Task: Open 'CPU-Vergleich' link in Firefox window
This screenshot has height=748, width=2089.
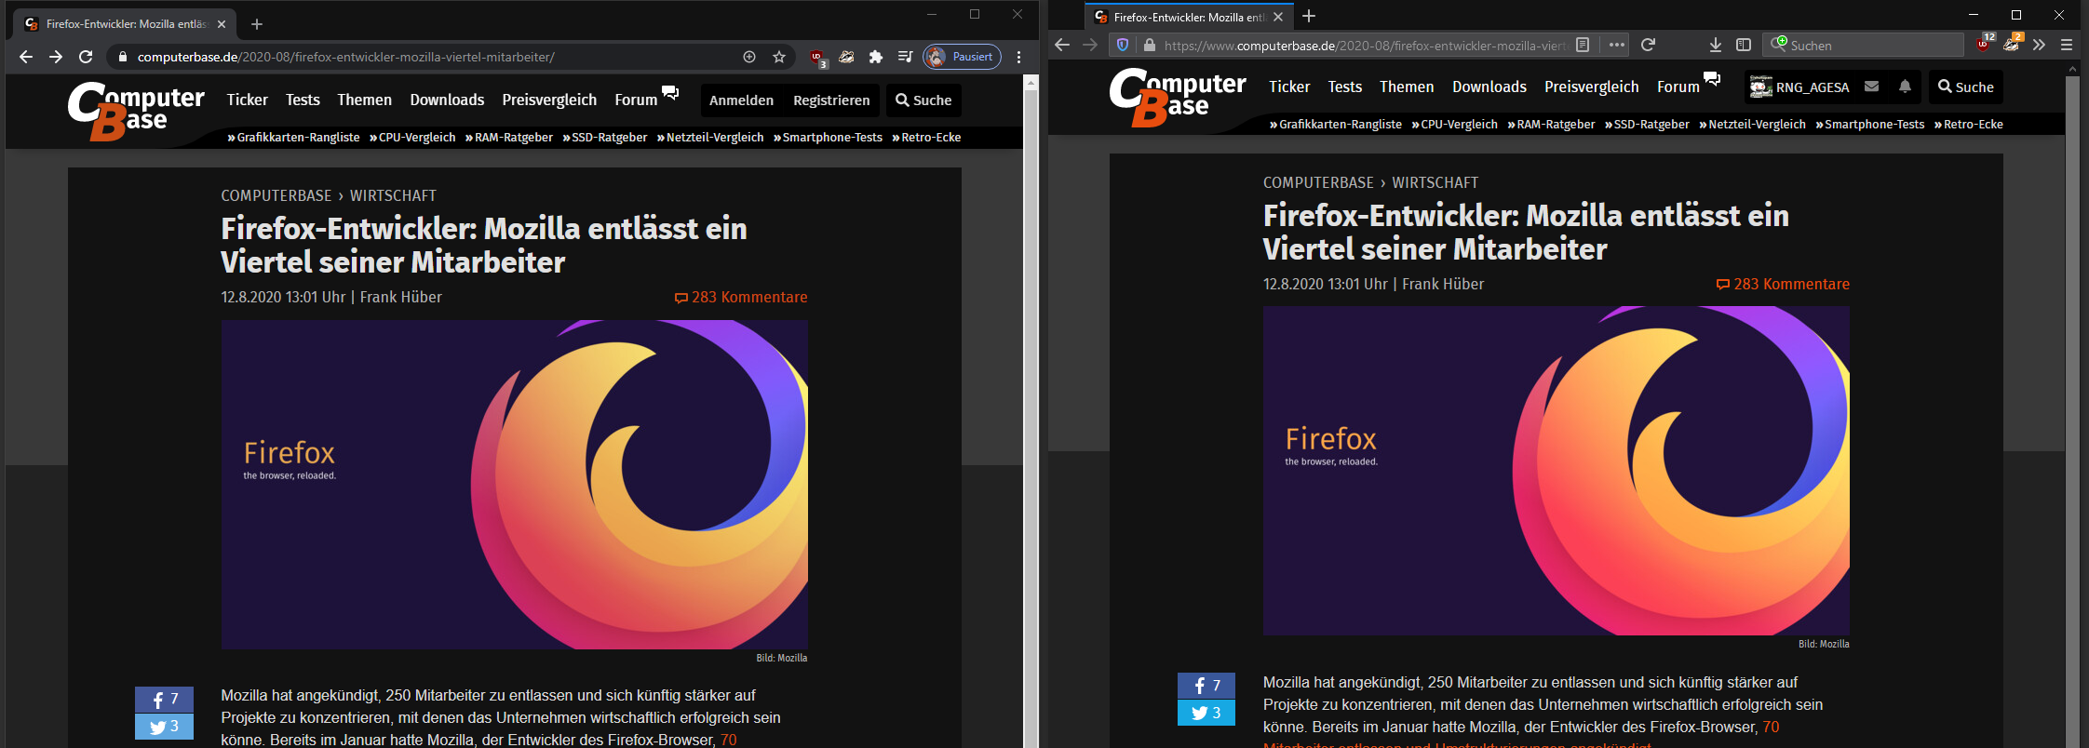Action: [x=1455, y=125]
